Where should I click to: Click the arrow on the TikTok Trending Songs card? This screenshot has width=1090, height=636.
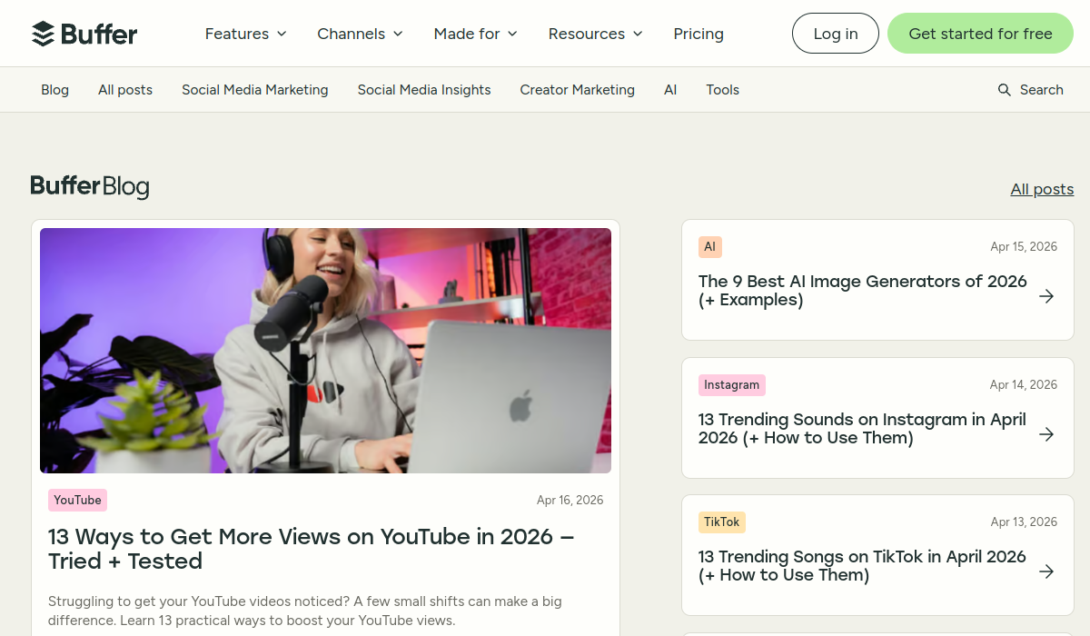pyautogui.click(x=1046, y=571)
